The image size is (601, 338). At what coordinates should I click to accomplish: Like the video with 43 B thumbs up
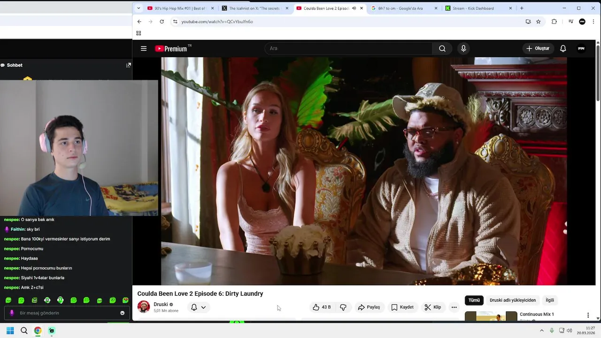click(322, 307)
